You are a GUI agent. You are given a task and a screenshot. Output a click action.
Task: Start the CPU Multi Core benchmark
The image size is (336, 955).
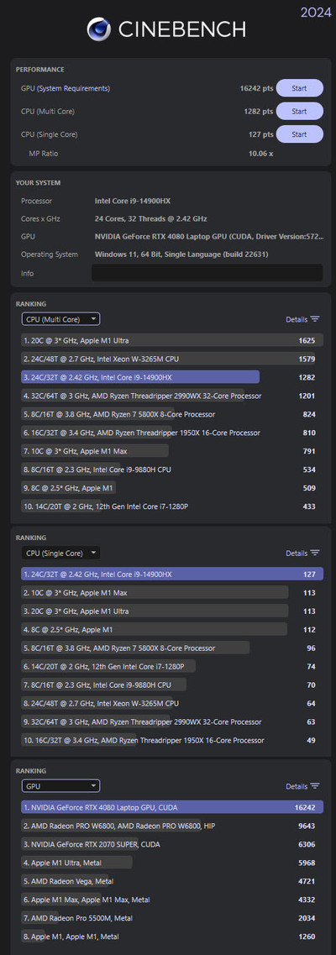tap(300, 112)
